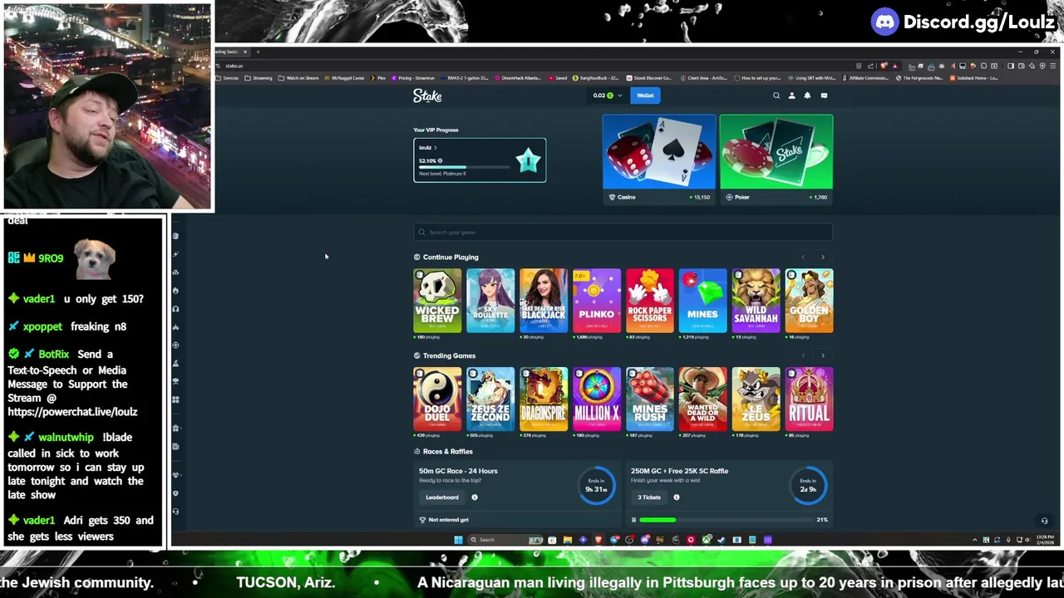The height and width of the screenshot is (598, 1064).
Task: Go to next Trending Games carousel page
Action: [823, 355]
